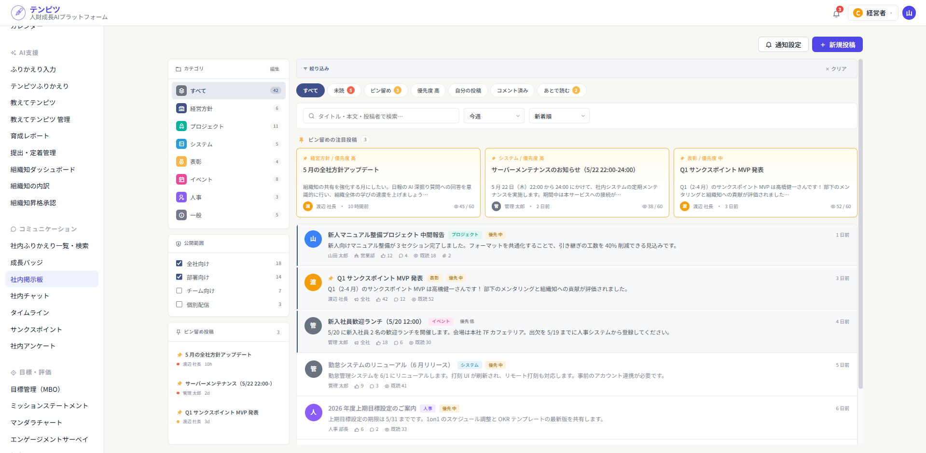The height and width of the screenshot is (453, 926).
Task: Click the システム tag on 勤怠システム post
Action: pos(470,365)
